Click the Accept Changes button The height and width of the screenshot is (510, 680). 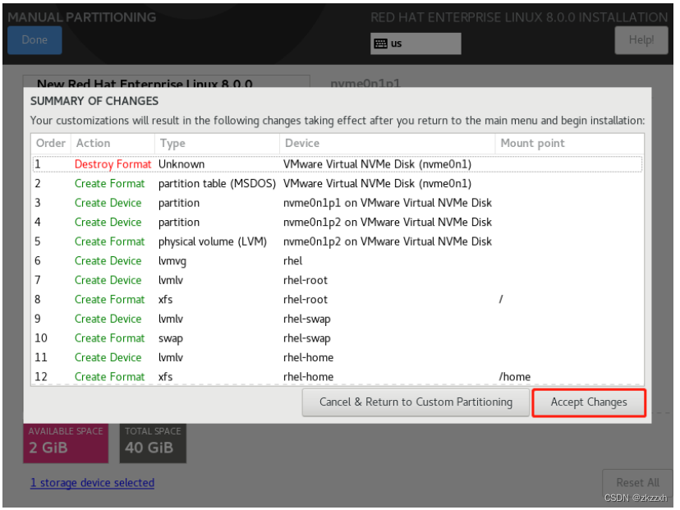coord(589,402)
